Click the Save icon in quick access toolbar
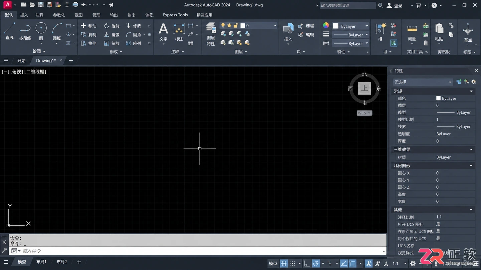The width and height of the screenshot is (481, 270). 41,5
